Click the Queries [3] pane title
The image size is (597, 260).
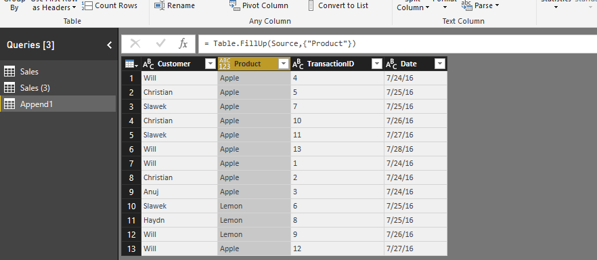(30, 45)
